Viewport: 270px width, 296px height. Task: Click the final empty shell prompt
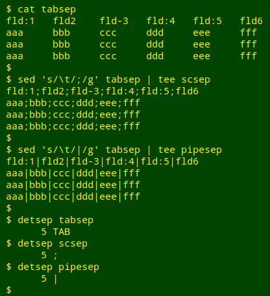click(x=9, y=290)
